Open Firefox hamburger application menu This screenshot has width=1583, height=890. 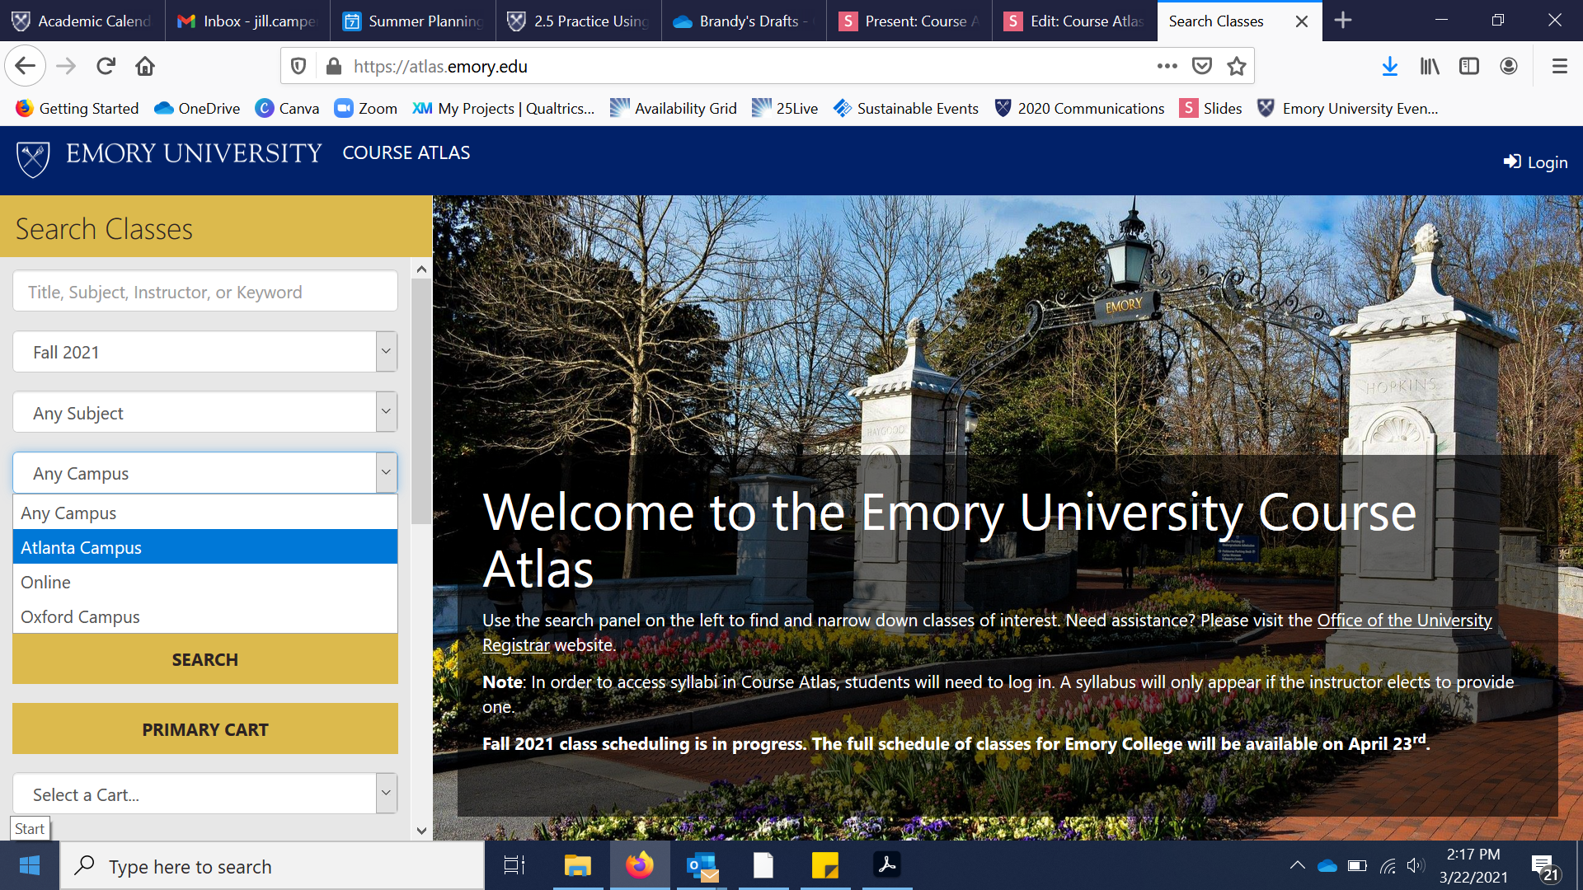1559,66
